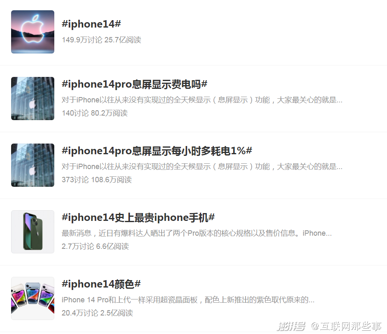Click the 373讨论 108.6万阅读 stats text

point(97,180)
